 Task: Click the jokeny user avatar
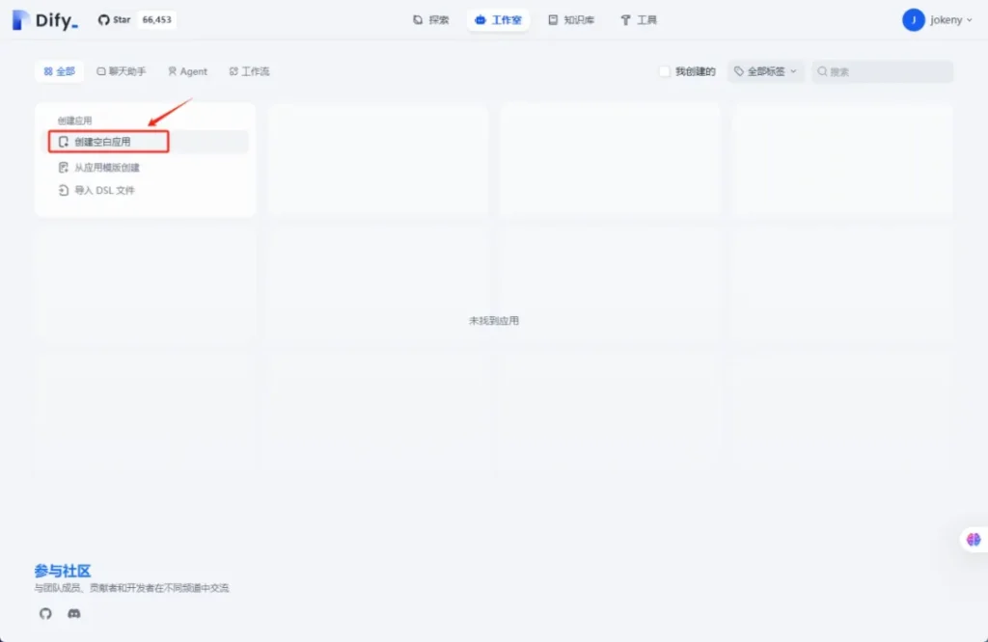[x=913, y=19]
